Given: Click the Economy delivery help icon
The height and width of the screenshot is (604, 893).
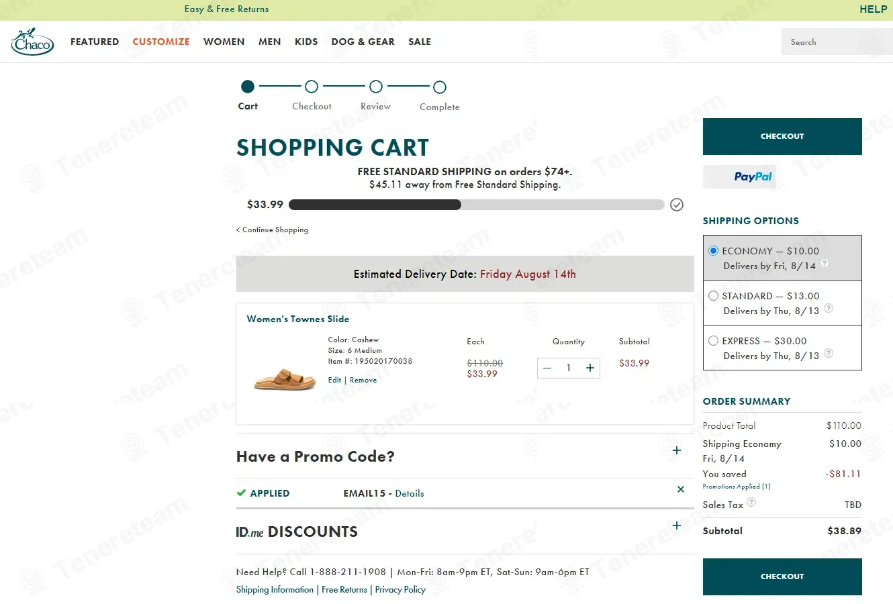Looking at the screenshot, I should click(825, 263).
